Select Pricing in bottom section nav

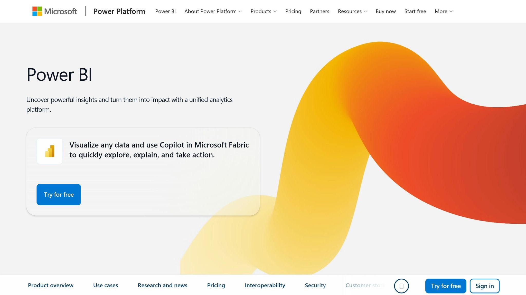click(216, 285)
